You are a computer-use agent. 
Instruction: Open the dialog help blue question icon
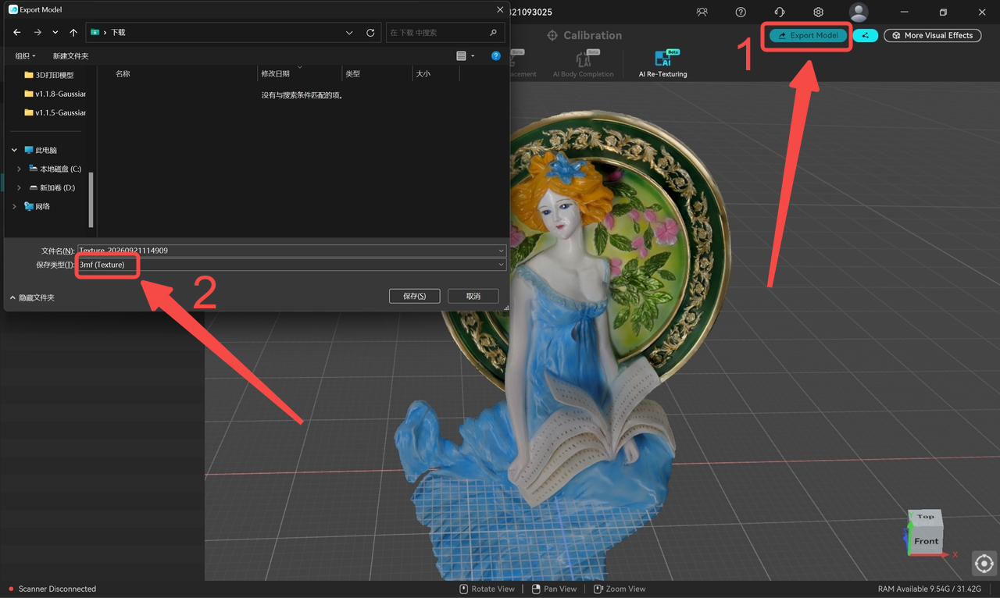495,56
